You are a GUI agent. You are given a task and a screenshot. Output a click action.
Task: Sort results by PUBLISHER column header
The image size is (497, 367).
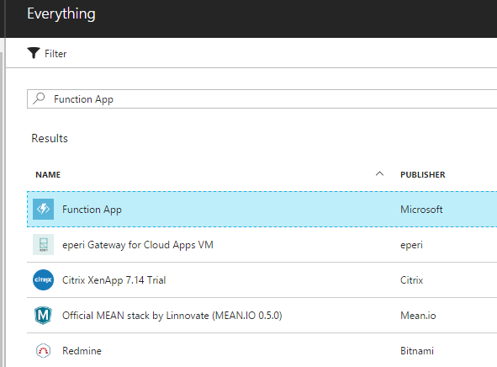[423, 175]
